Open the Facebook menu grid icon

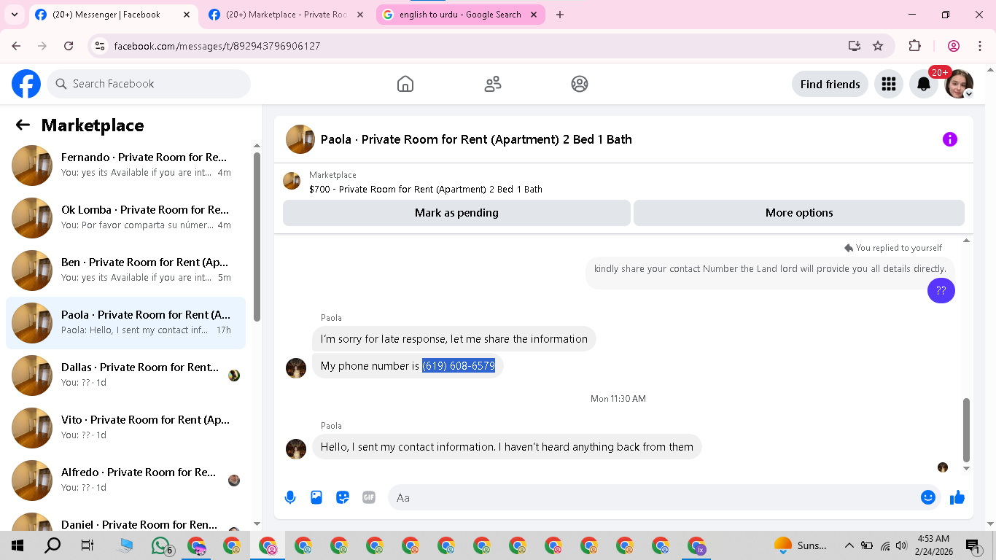(x=888, y=84)
